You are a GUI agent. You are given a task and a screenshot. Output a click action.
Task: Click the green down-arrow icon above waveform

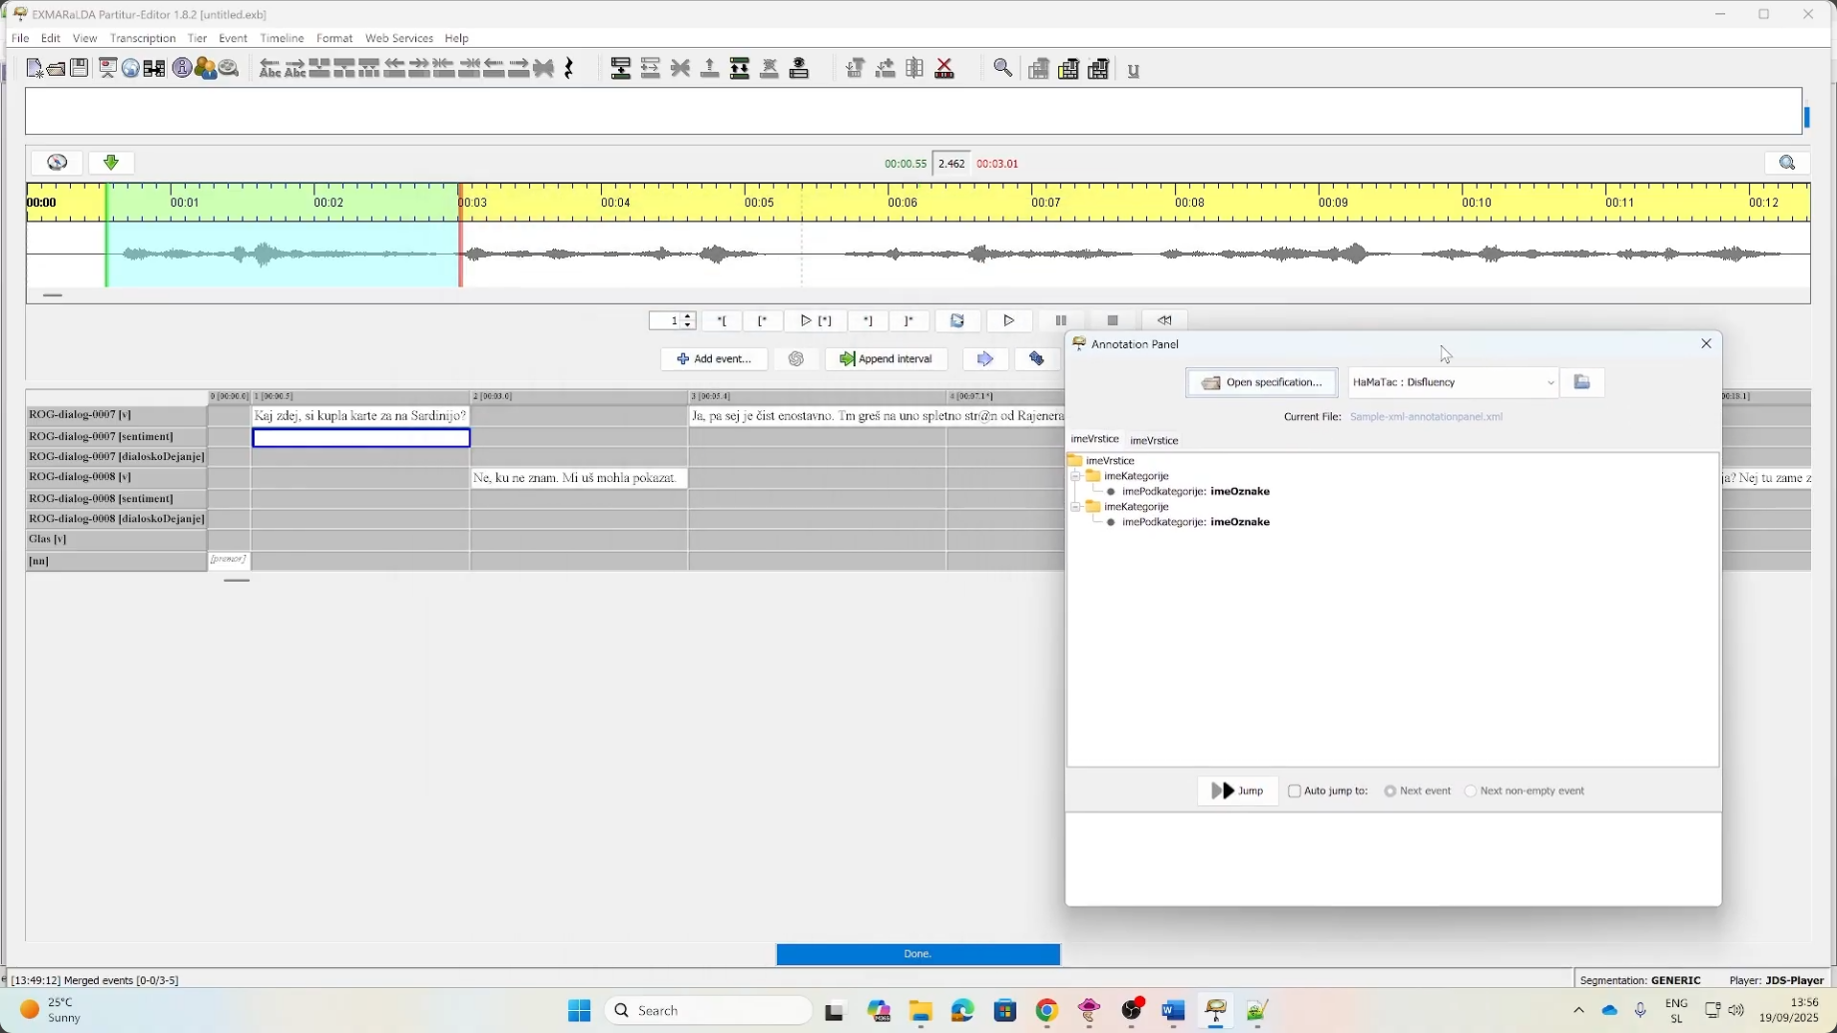(x=111, y=163)
